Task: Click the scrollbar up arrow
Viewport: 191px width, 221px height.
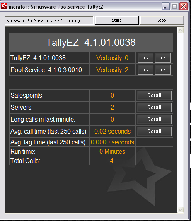Action: 181,30
